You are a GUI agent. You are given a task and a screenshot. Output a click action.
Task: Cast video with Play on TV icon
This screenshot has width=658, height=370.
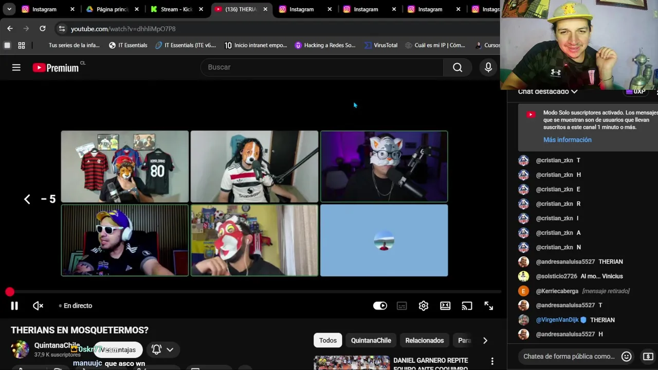tap(467, 306)
